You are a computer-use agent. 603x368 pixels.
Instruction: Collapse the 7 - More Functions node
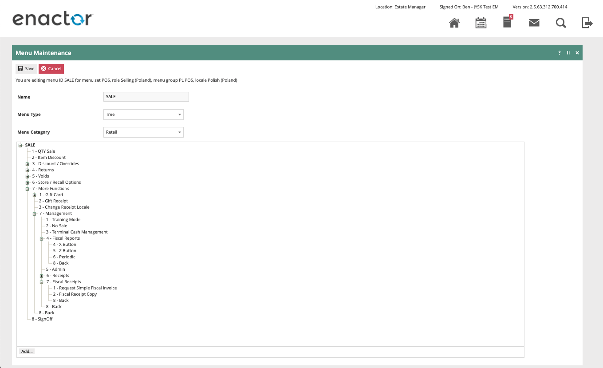[x=28, y=189]
